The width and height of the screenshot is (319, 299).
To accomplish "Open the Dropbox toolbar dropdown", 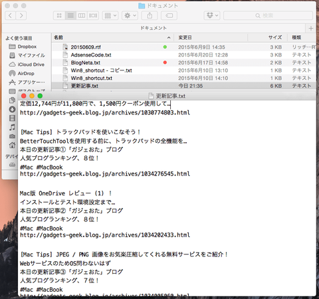I will (x=212, y=15).
